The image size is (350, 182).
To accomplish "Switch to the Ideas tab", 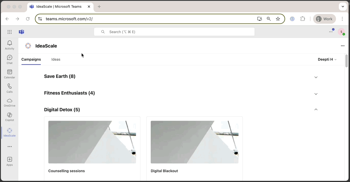I will click(56, 59).
